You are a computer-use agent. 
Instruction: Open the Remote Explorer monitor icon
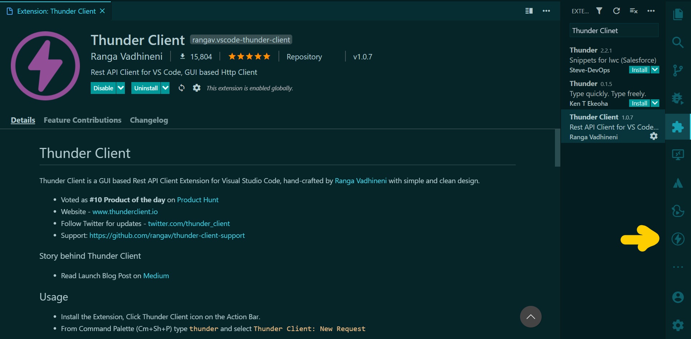(x=678, y=155)
